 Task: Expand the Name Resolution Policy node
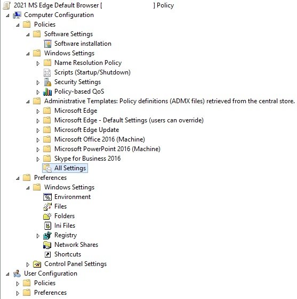click(38, 63)
